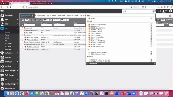The image size is (173, 97).
Task: Select the JimTest space search result
Action: point(93,18)
